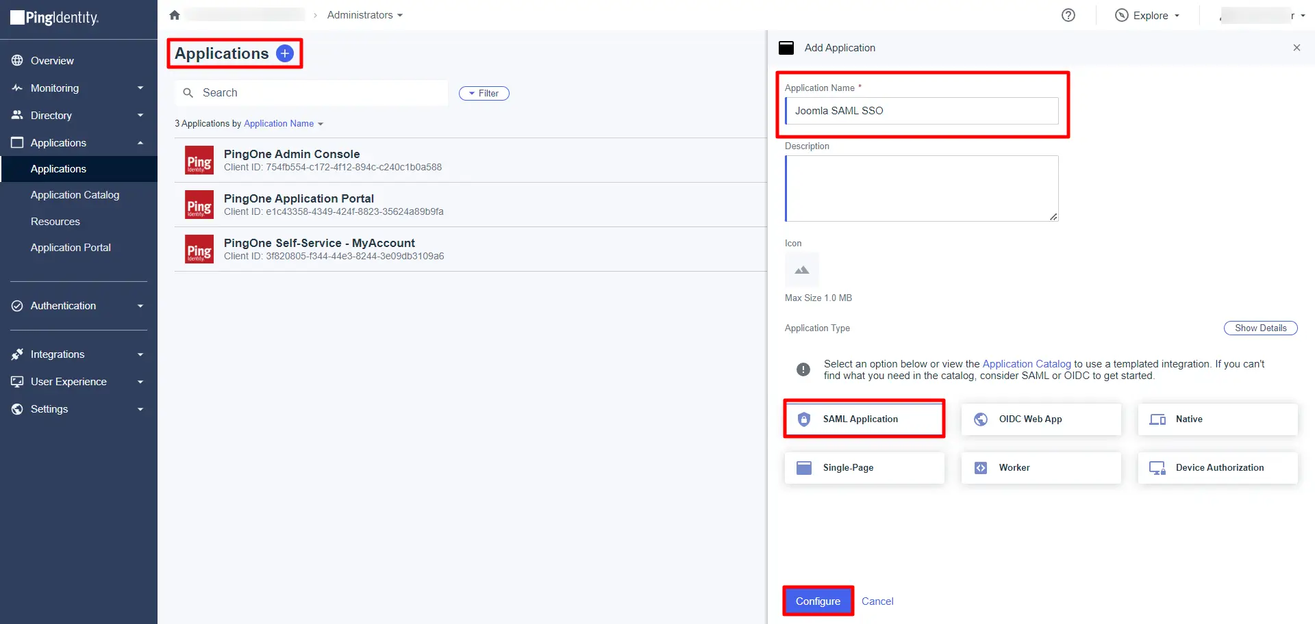The image size is (1315, 624).
Task: Click the Show Details button
Action: tap(1260, 328)
